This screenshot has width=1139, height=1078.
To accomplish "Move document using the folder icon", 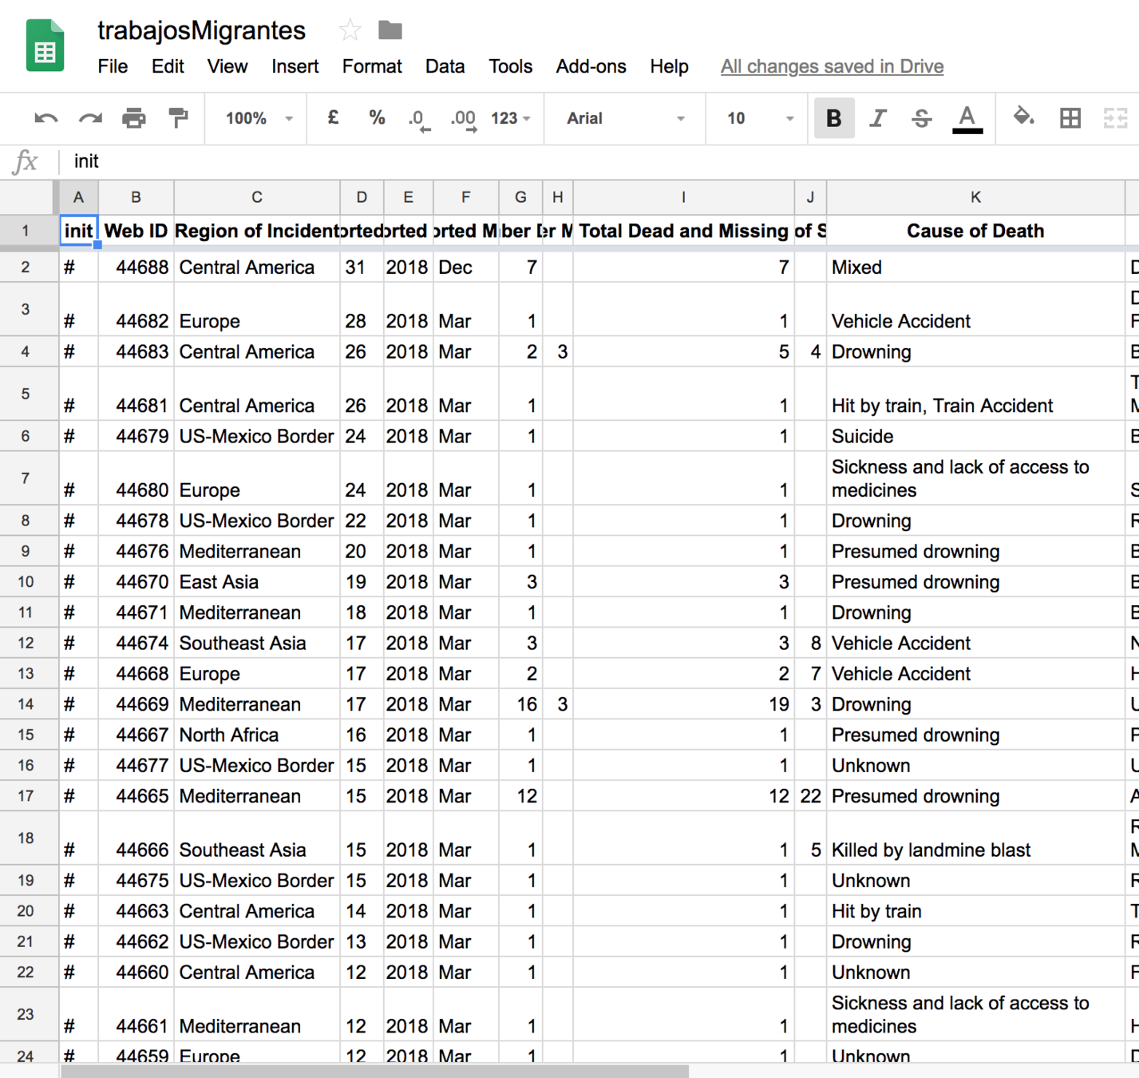I will [x=390, y=30].
